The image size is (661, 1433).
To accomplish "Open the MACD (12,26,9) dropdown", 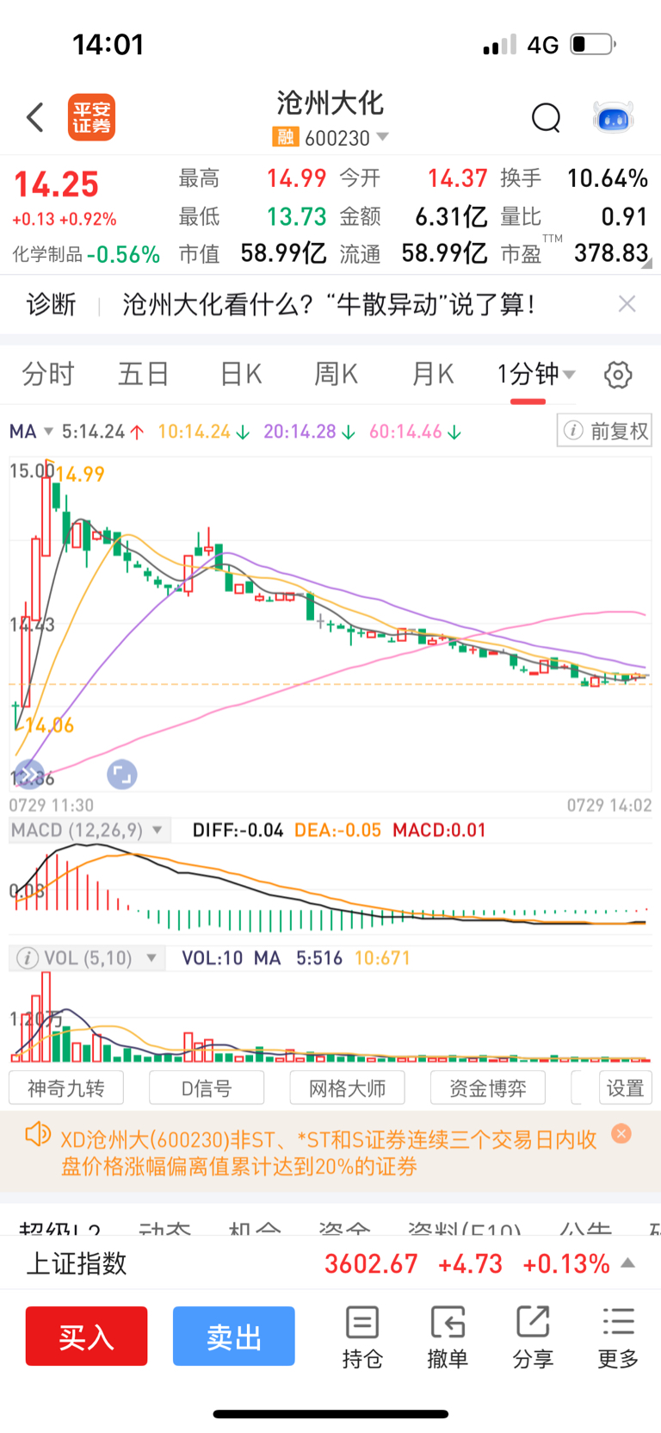I will tap(158, 831).
